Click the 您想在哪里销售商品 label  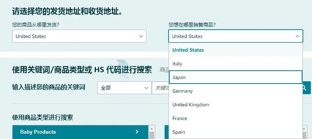click(x=192, y=25)
